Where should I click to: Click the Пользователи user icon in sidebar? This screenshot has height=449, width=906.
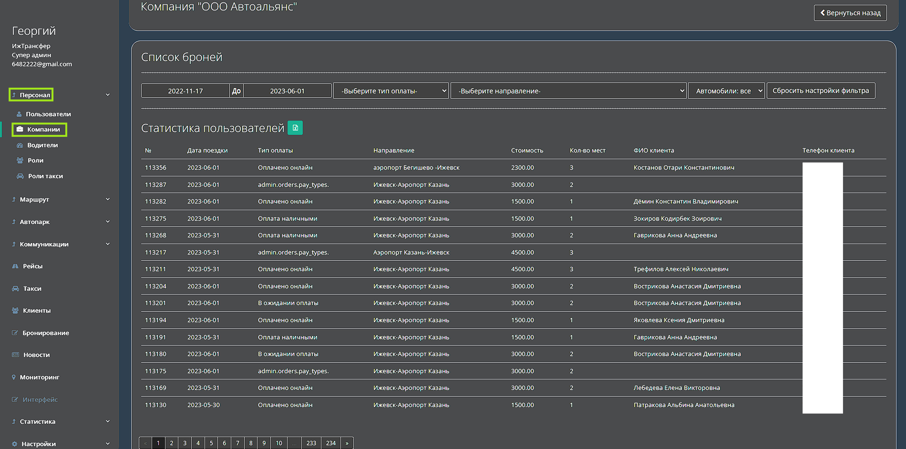(19, 114)
